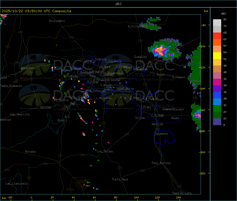Viewport: 237px width, 201px height.
Task: Click the 2200m elevation label near the volcano
Action: (70, 189)
